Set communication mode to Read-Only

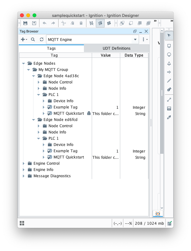pos(100,23)
